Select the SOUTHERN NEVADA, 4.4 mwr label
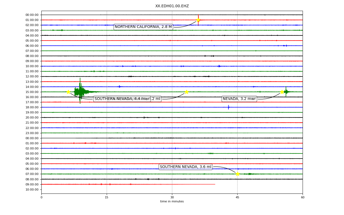 [122, 99]
